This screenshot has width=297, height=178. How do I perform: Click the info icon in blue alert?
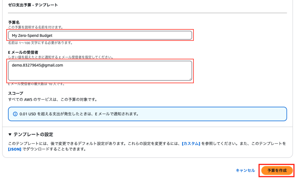[15, 114]
